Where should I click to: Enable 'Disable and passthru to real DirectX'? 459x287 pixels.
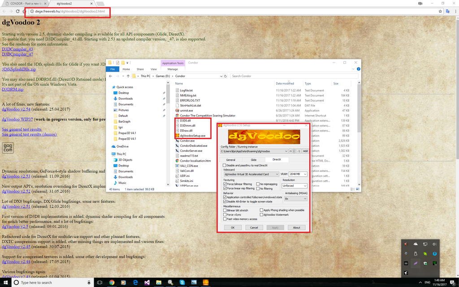coord(225,165)
